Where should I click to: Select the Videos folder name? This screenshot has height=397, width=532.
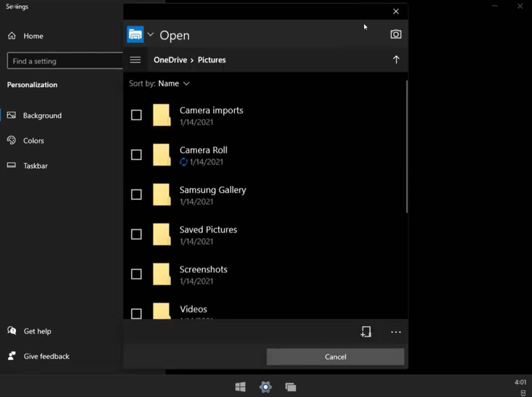(193, 309)
